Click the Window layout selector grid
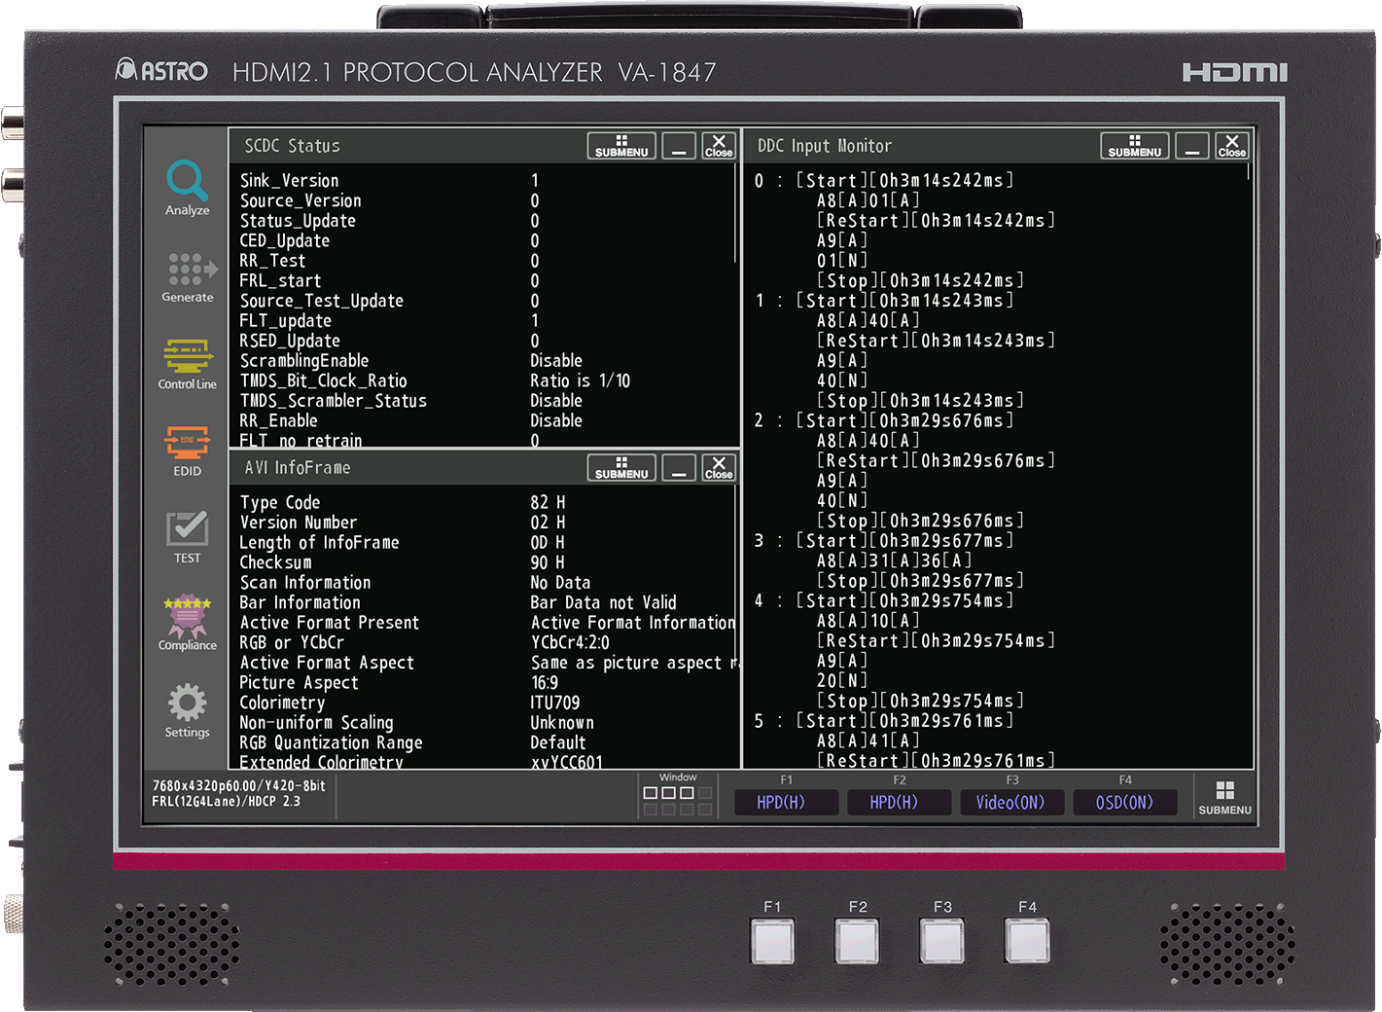Screen dimensions: 1382x1012 tap(678, 800)
